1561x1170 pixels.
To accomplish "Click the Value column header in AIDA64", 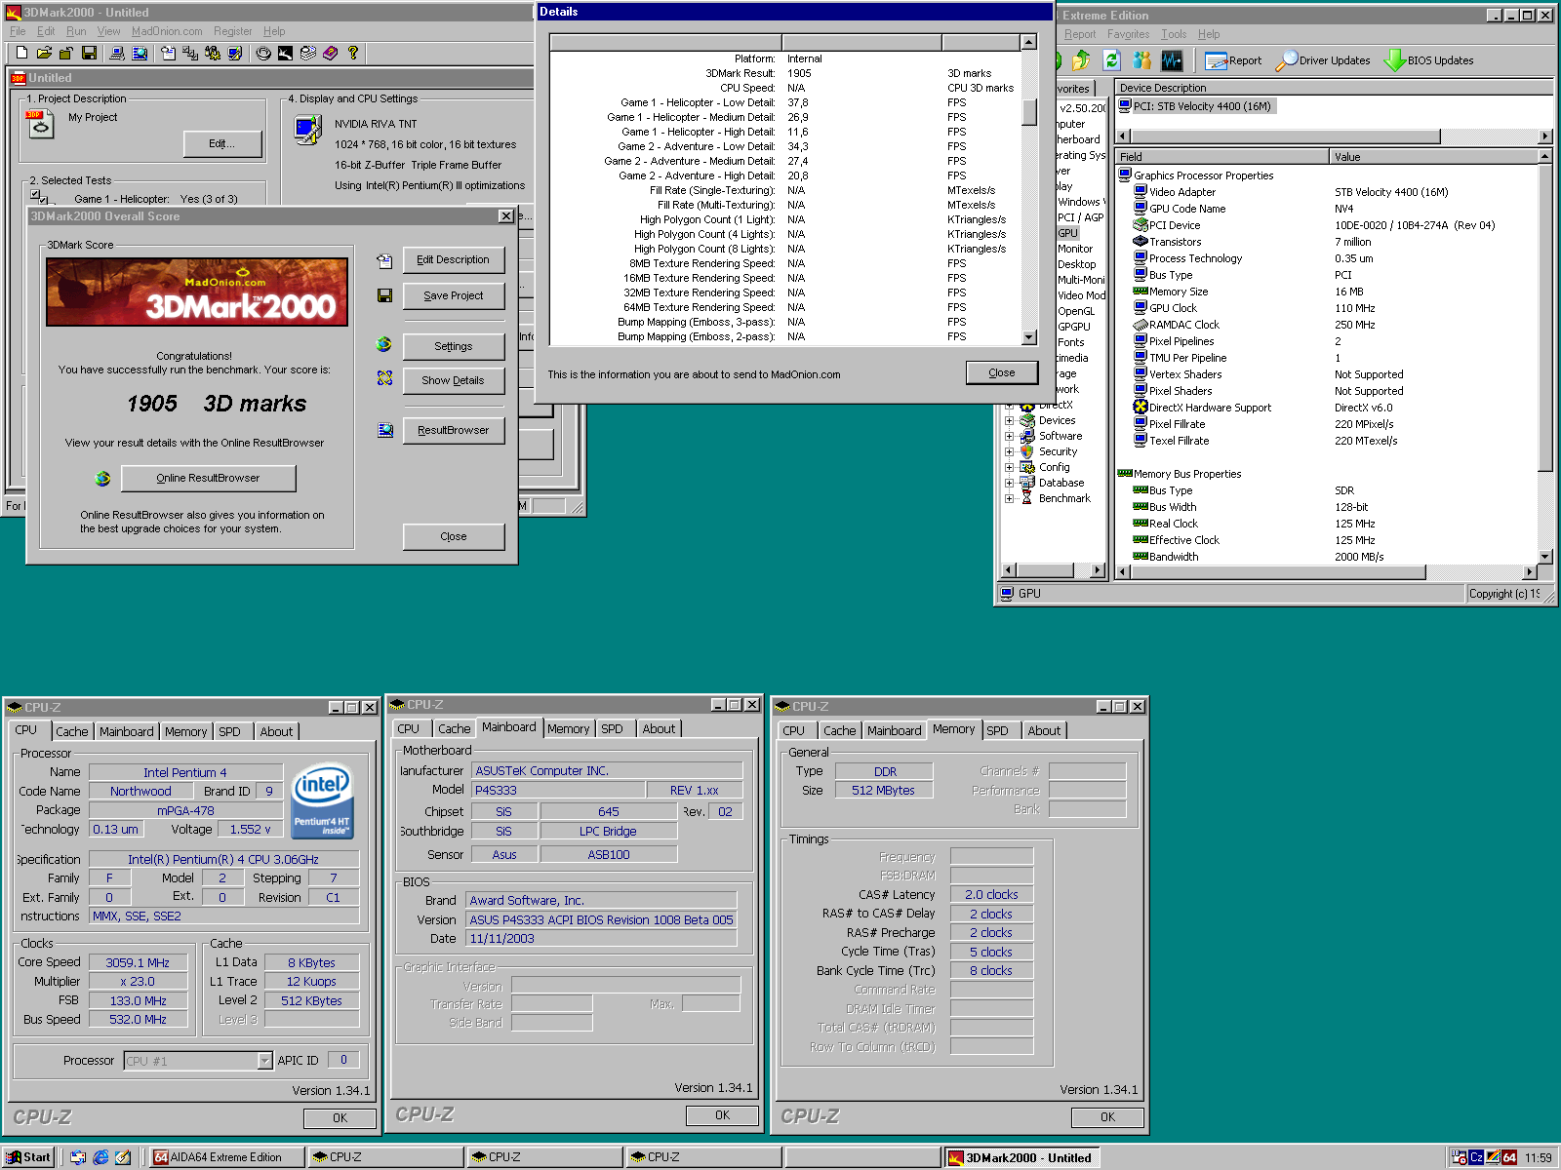I will pos(1433,157).
